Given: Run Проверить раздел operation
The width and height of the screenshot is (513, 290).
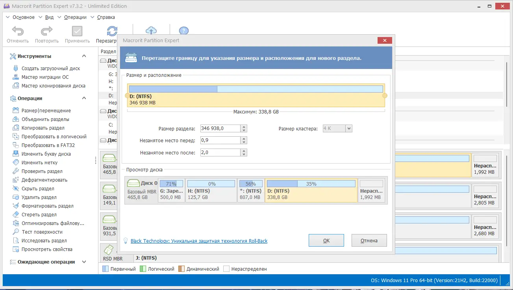Looking at the screenshot, I should [x=42, y=171].
